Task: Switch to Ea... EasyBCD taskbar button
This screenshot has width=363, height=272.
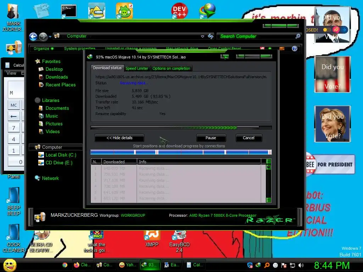Action: (172, 265)
